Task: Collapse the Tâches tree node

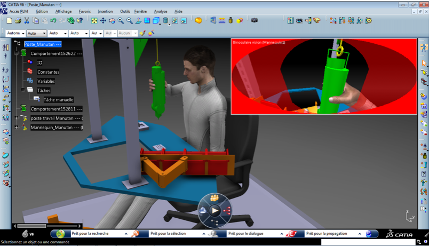Action: [23, 90]
